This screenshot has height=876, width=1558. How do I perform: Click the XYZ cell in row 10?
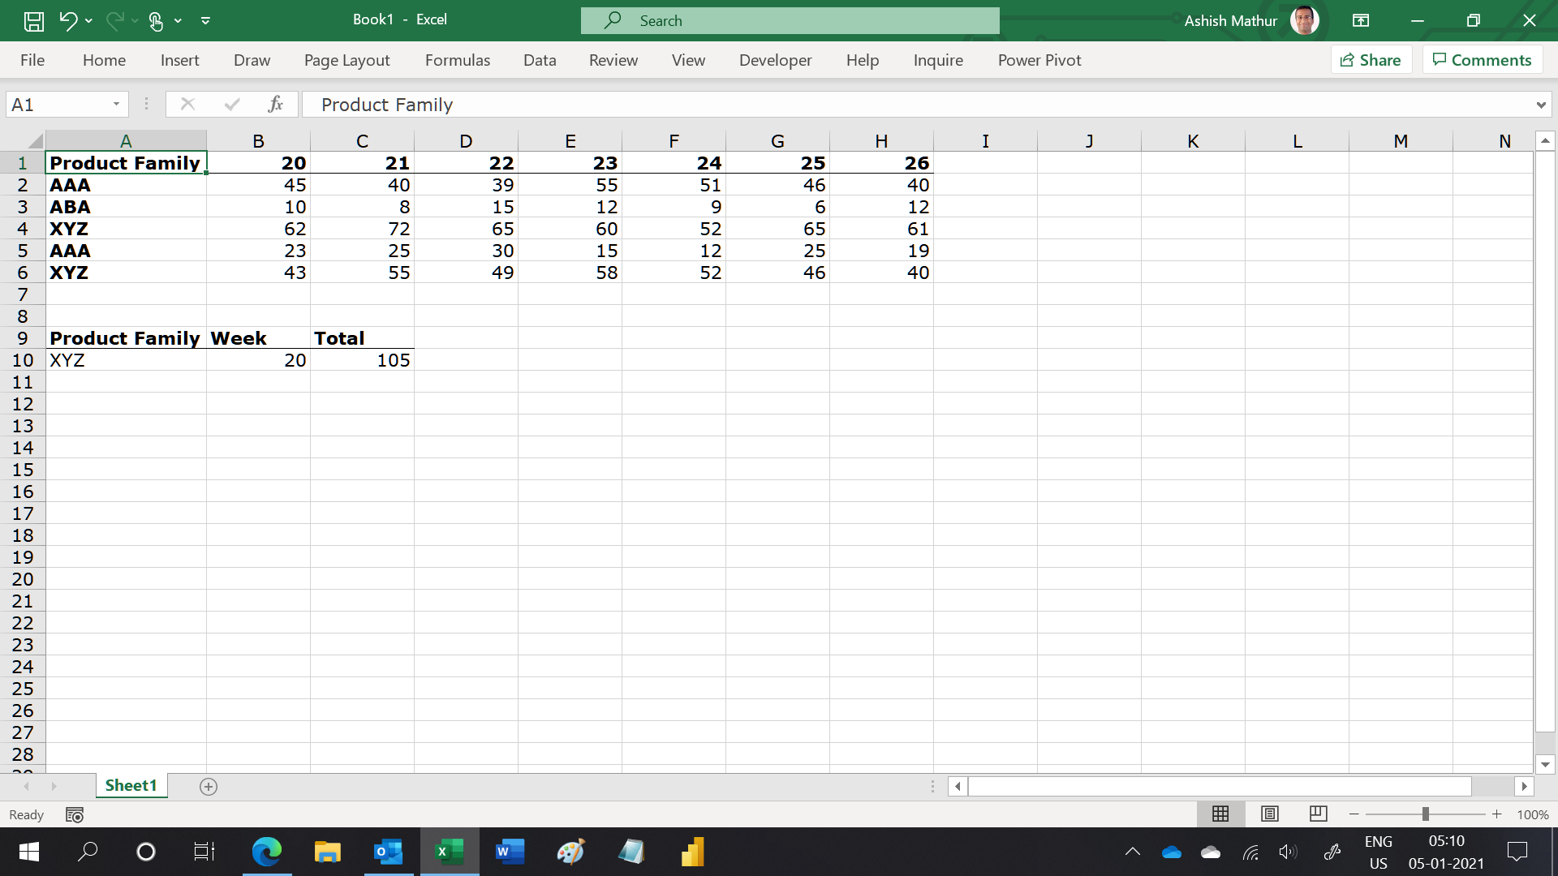click(126, 360)
